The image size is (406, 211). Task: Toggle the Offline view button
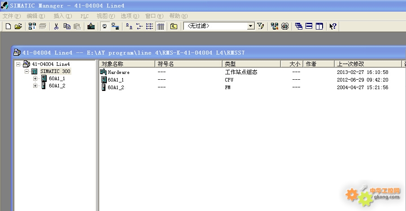coord(105,26)
